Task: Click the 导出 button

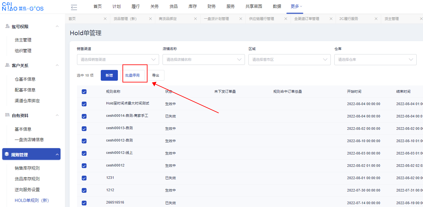Action: tap(156, 75)
